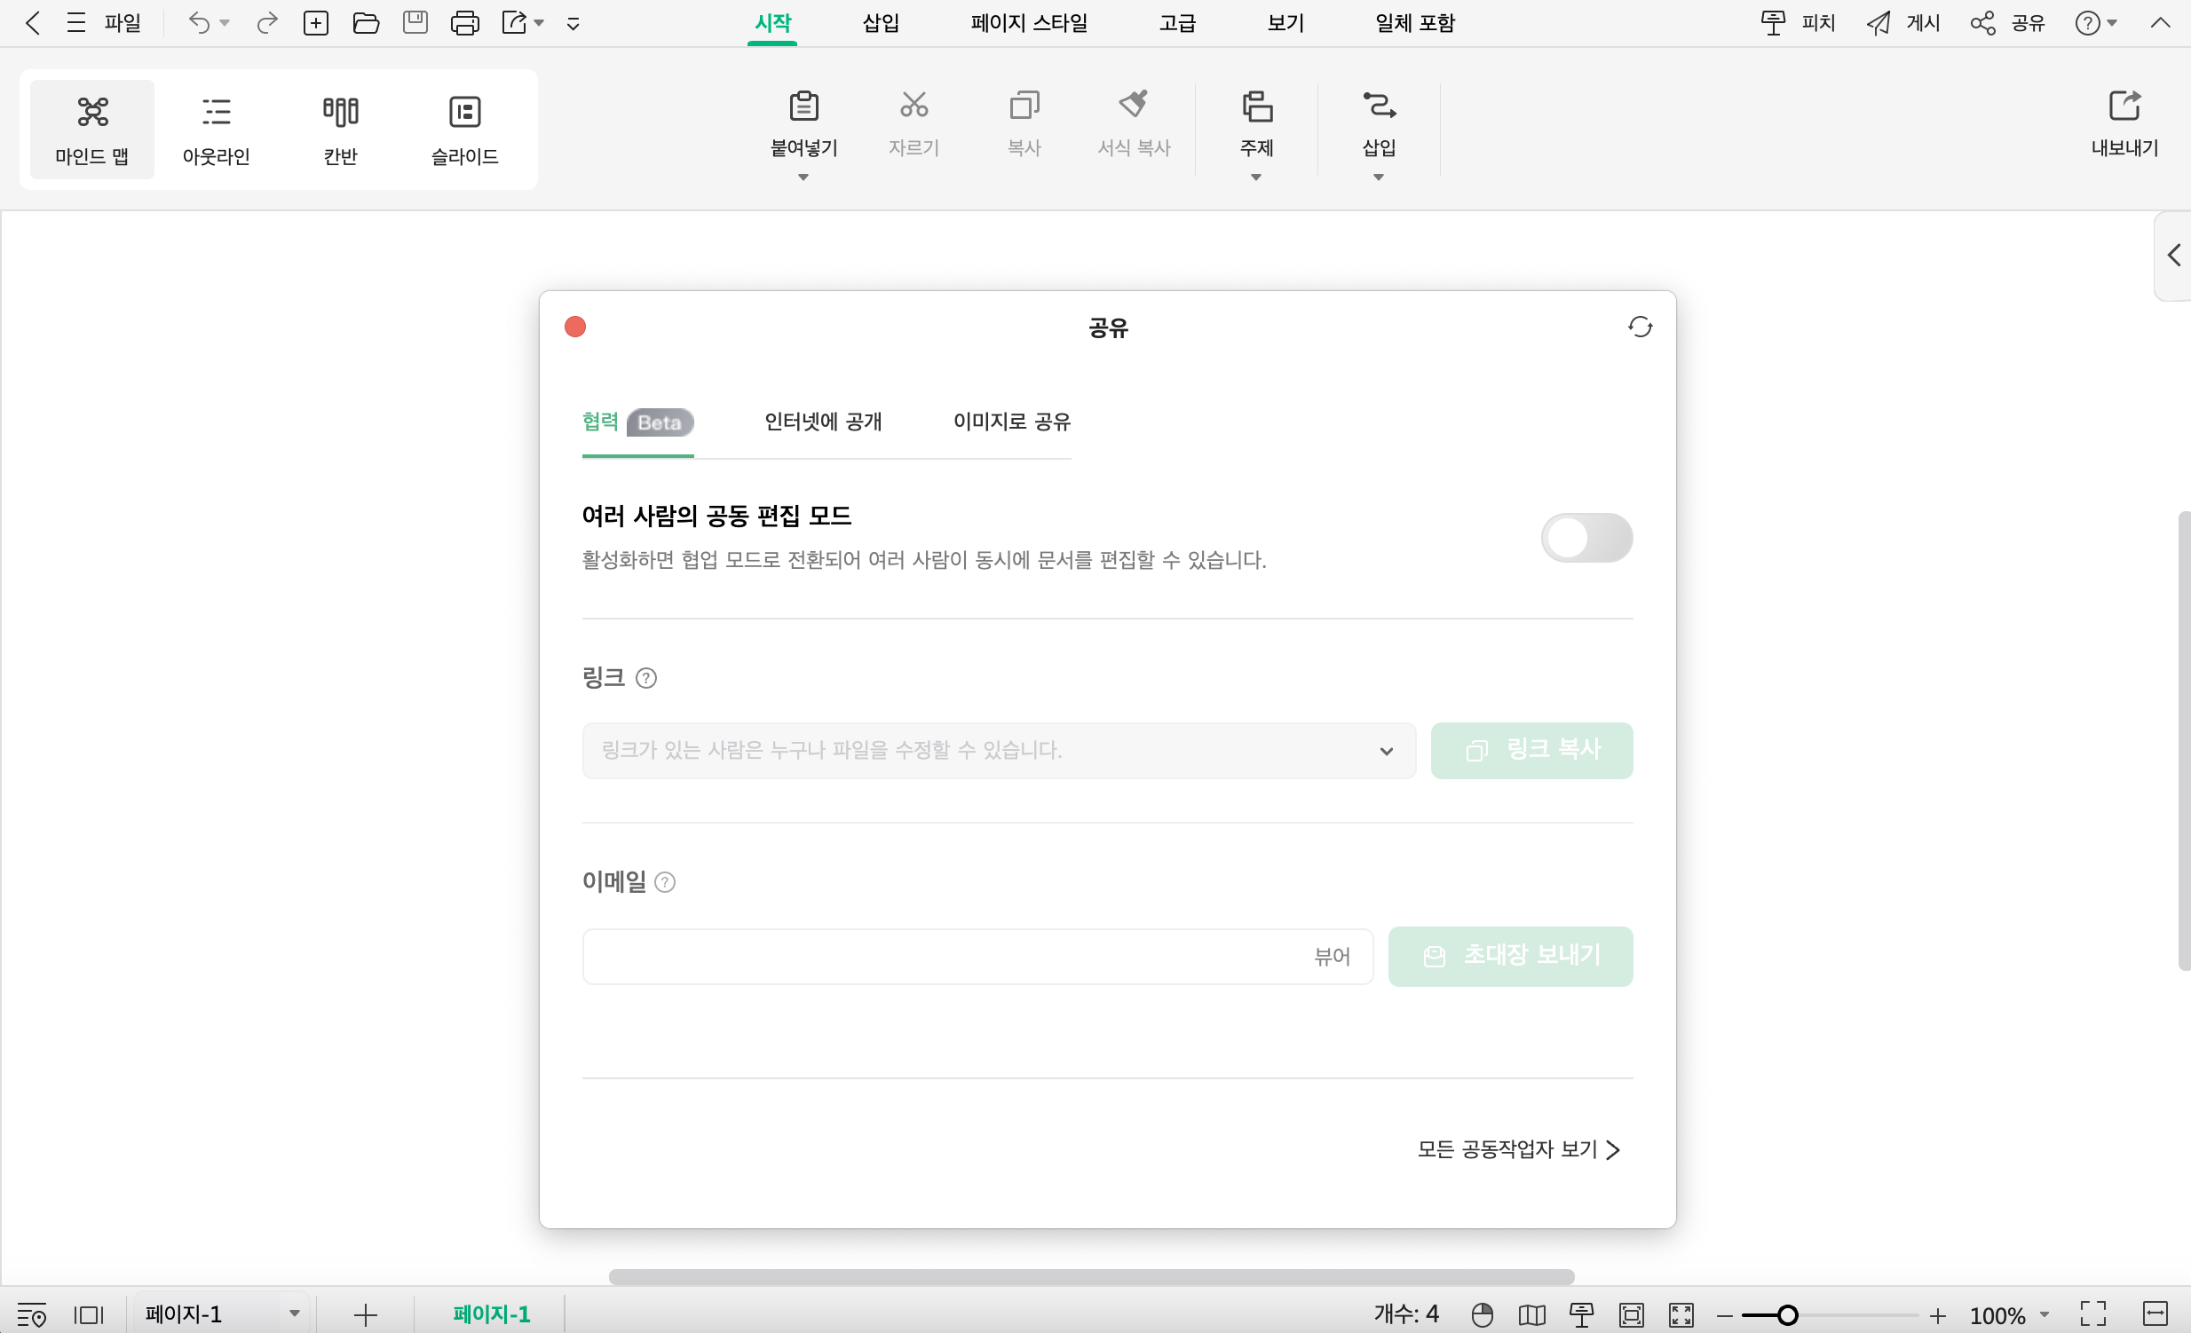The height and width of the screenshot is (1333, 2191).
Task: Switch to the 시작 ribbon tab
Action: (771, 23)
